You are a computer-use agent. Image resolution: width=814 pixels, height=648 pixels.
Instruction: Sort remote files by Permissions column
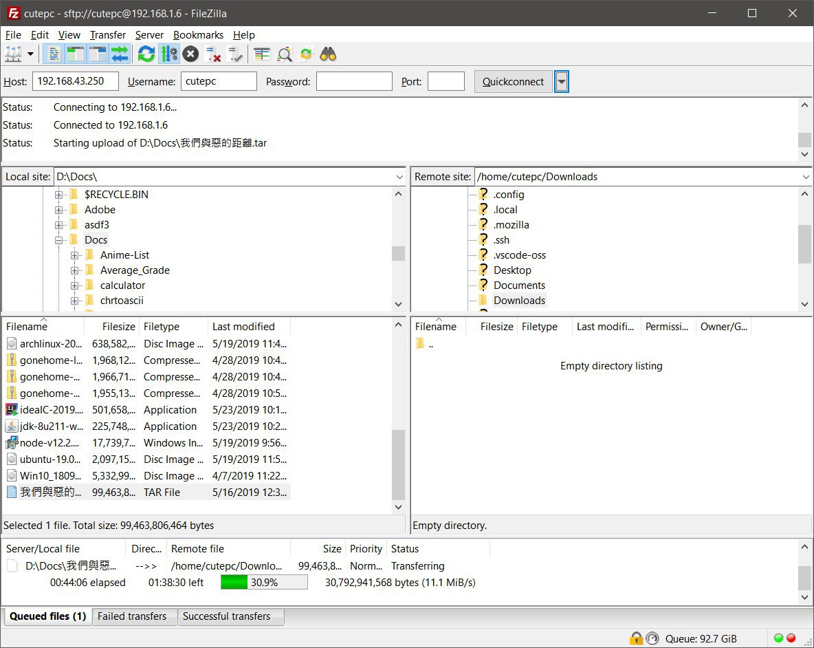click(668, 327)
